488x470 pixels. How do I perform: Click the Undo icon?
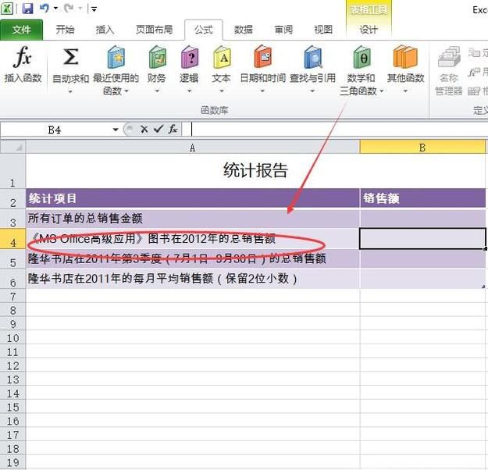45,9
